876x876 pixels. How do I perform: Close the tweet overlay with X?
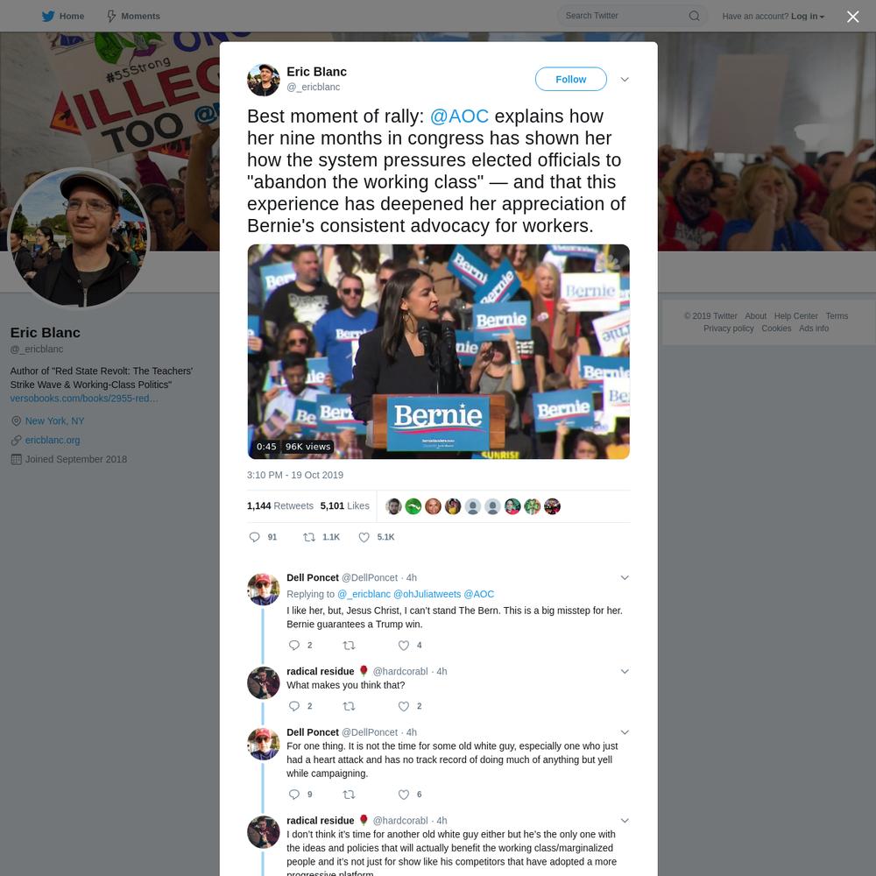852,17
